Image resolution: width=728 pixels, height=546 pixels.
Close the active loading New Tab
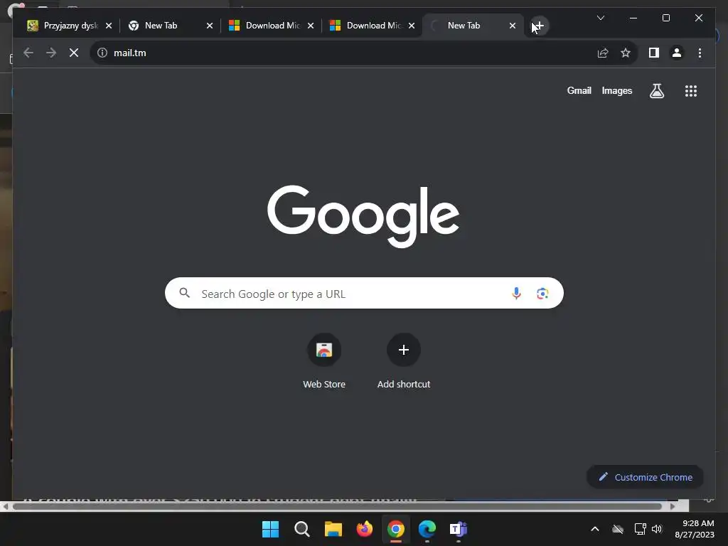(513, 26)
